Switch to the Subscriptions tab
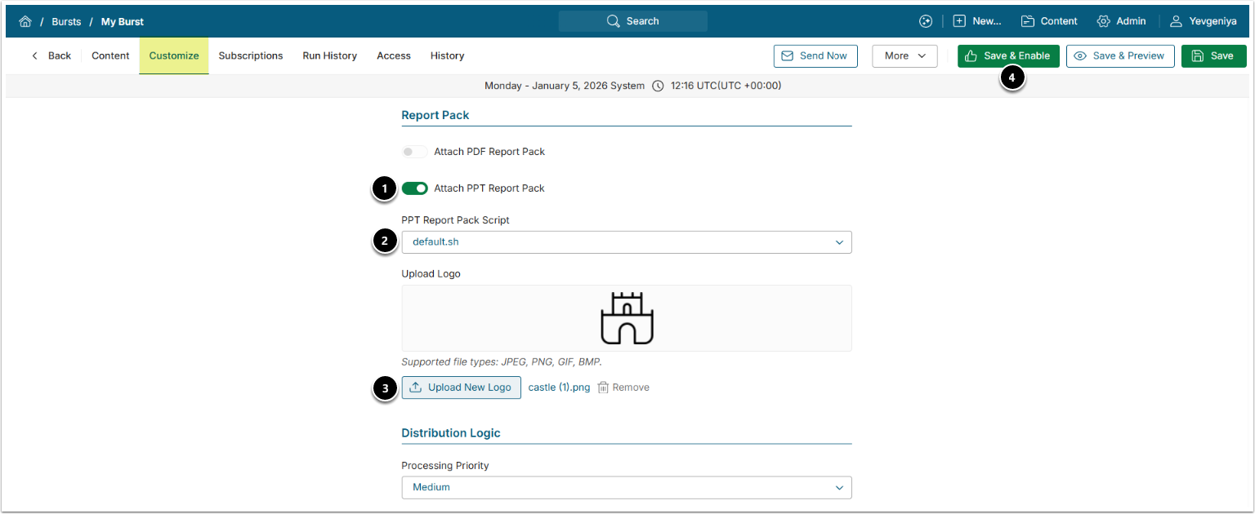The height and width of the screenshot is (514, 1255). tap(251, 55)
